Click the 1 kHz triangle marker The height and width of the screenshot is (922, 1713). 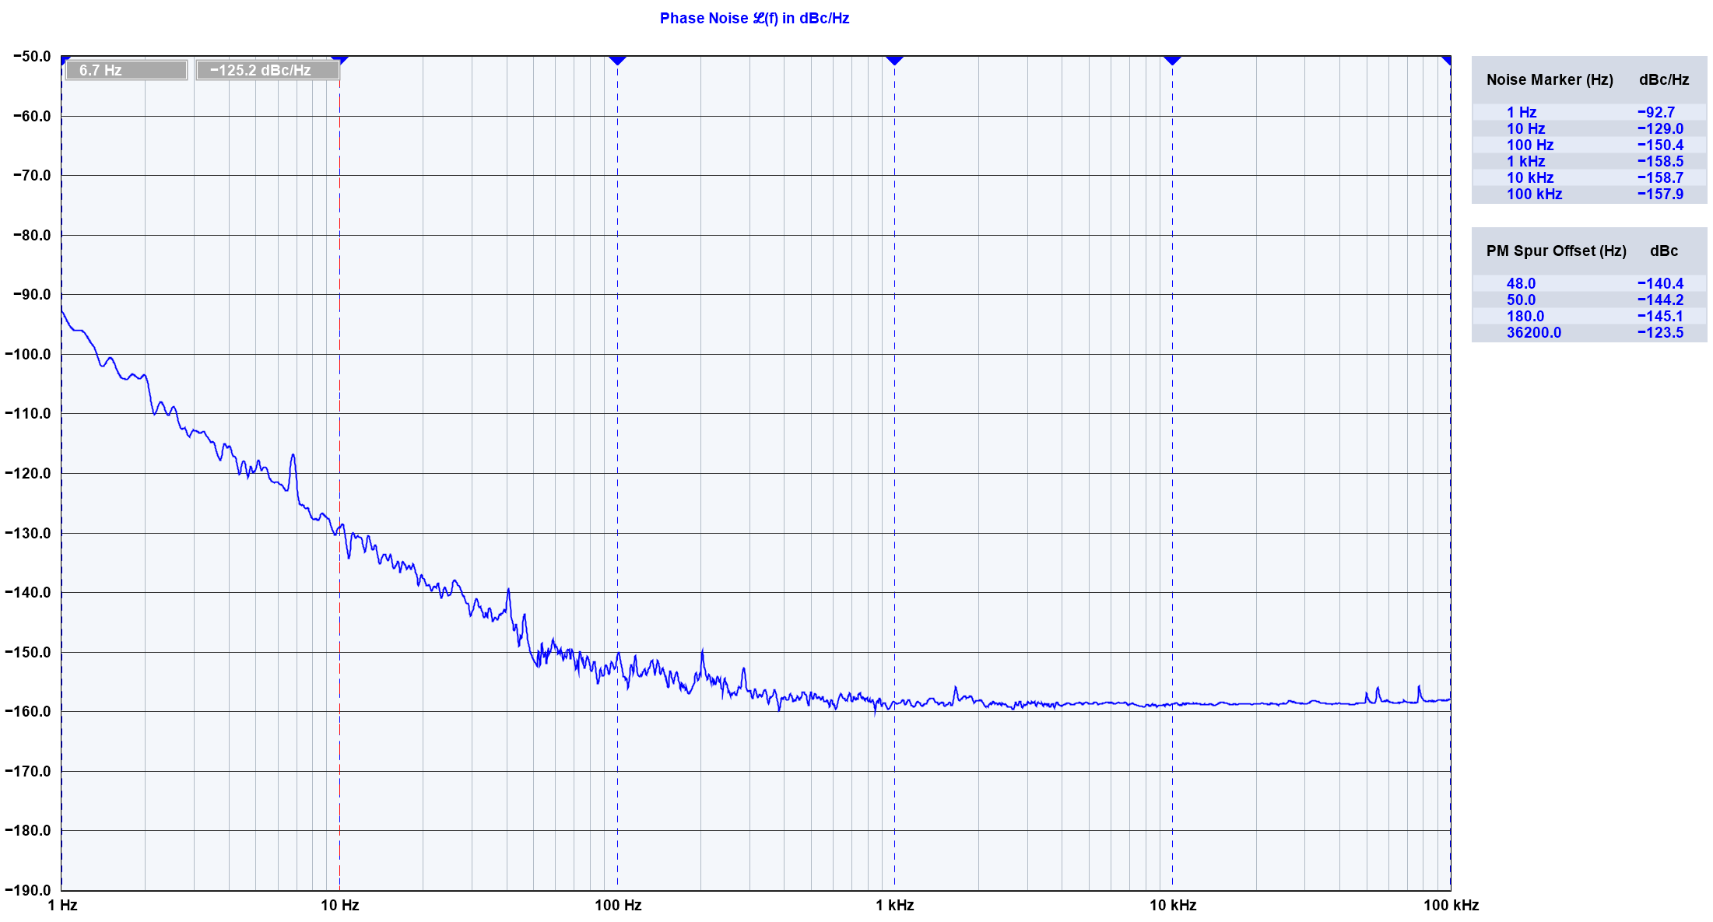click(894, 60)
